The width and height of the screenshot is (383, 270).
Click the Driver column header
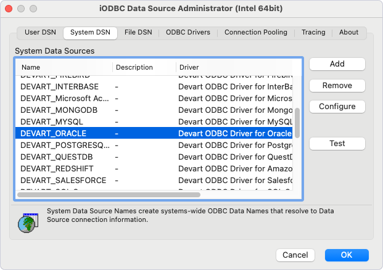pyautogui.click(x=234, y=67)
